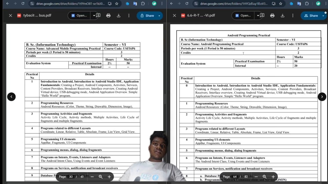Click Share button in right window
328x184 pixels.
click(311, 16)
